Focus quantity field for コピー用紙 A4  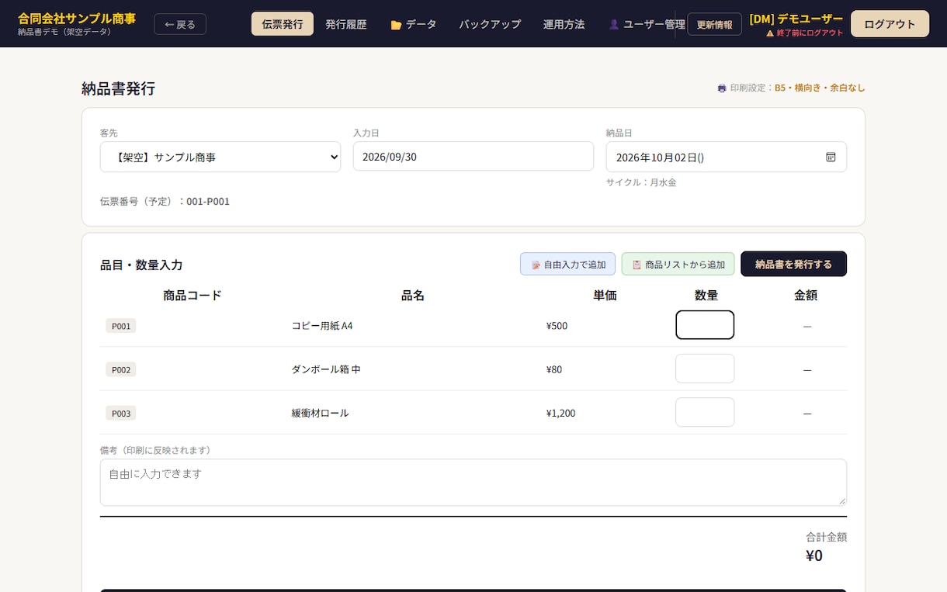click(705, 325)
